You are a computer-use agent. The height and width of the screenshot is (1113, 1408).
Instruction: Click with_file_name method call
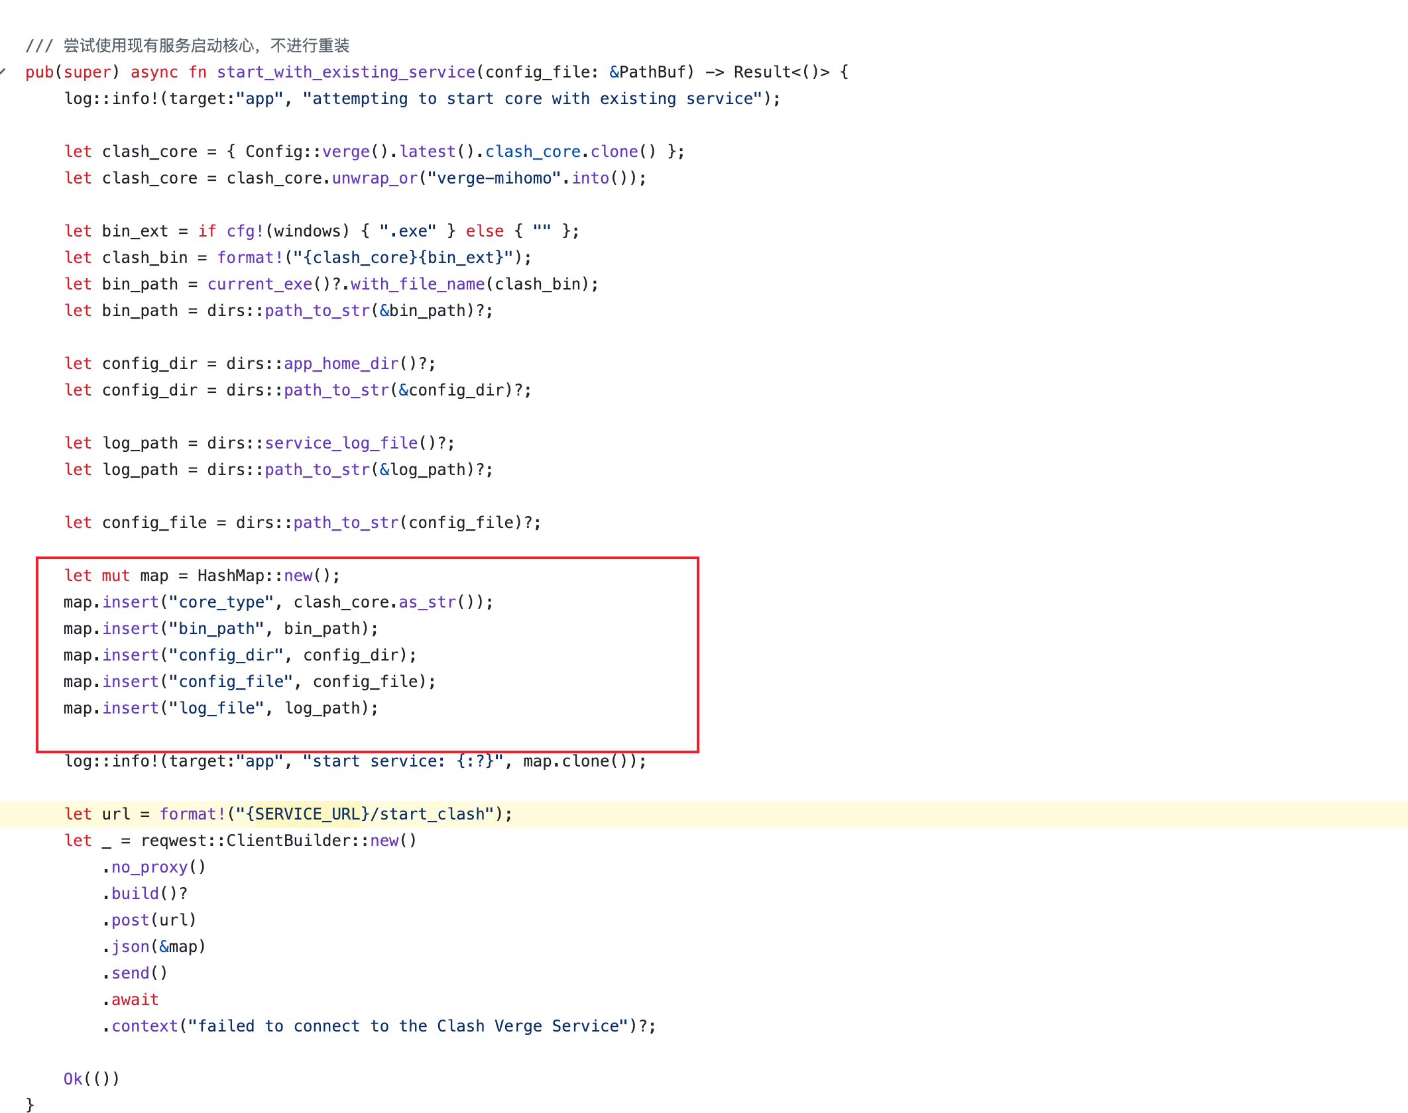click(x=417, y=284)
